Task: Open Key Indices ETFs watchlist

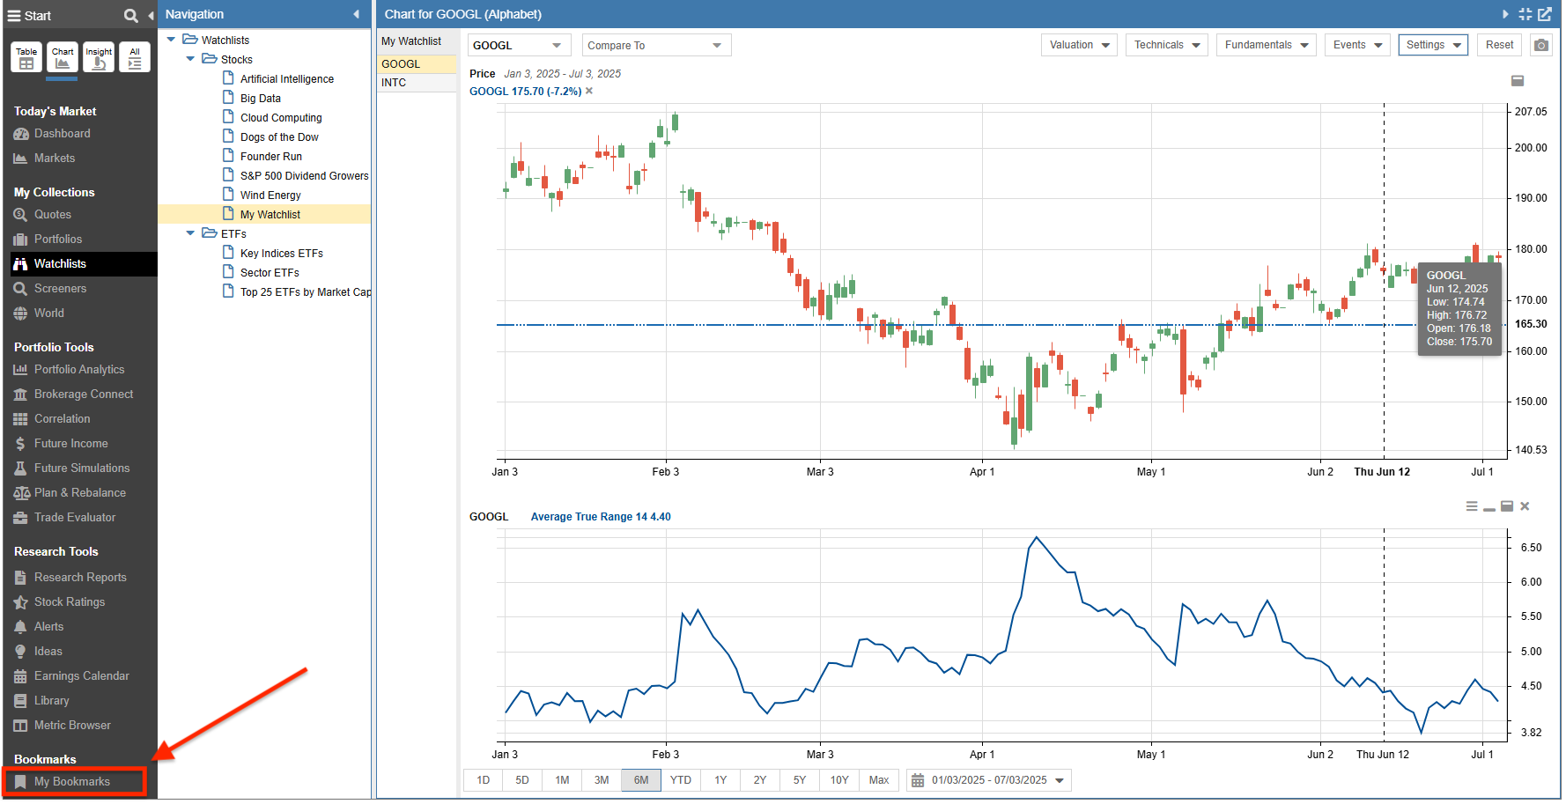Action: click(x=282, y=254)
